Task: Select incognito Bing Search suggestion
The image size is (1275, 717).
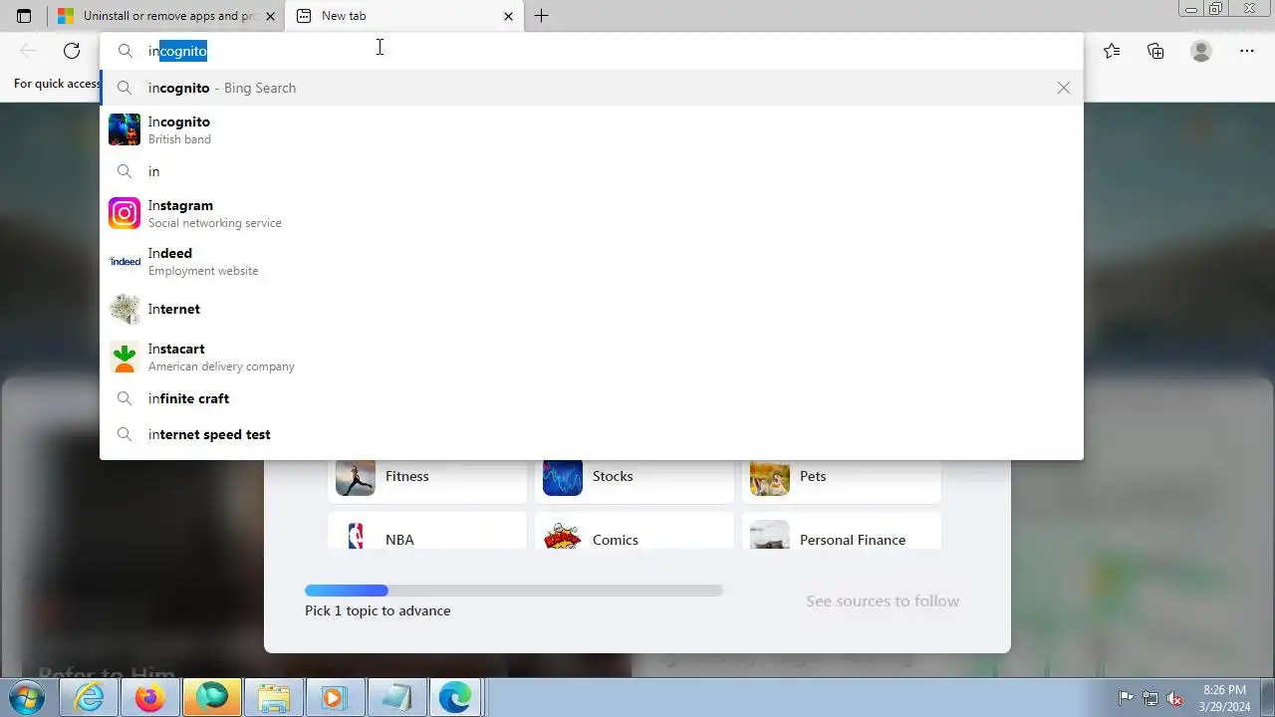Action: 591,88
